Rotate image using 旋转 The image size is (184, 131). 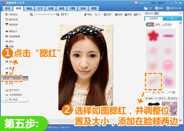pos(119,14)
